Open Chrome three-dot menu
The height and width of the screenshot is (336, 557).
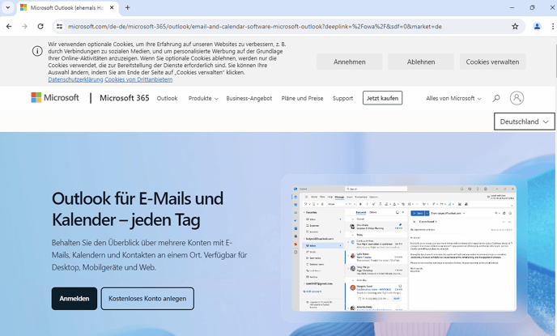tap(551, 26)
